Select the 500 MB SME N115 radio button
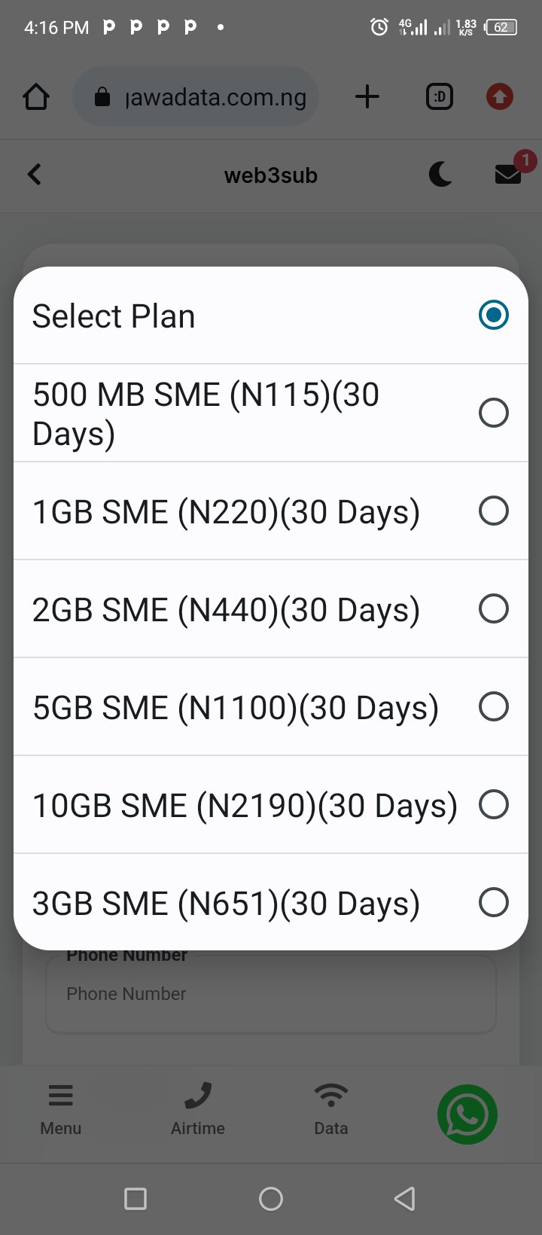This screenshot has width=542, height=1235. (x=493, y=413)
